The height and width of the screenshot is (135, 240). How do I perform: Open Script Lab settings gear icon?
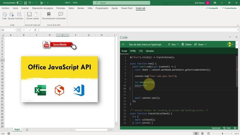[235, 128]
